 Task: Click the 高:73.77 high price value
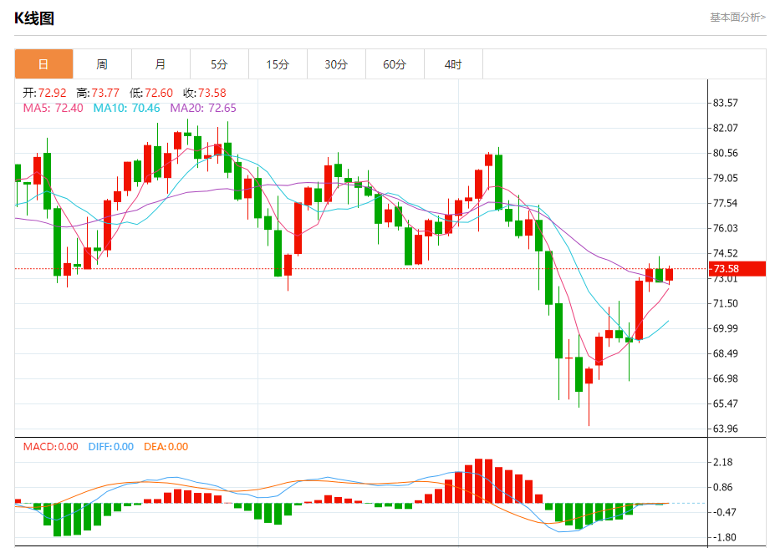(x=98, y=93)
